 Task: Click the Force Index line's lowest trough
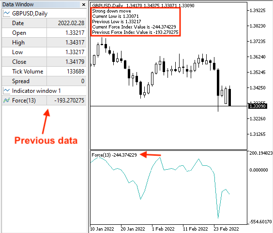(x=218, y=218)
